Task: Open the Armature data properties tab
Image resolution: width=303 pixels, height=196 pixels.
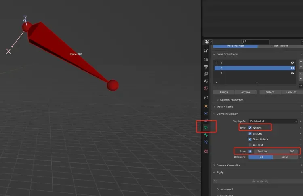Action: [206, 128]
